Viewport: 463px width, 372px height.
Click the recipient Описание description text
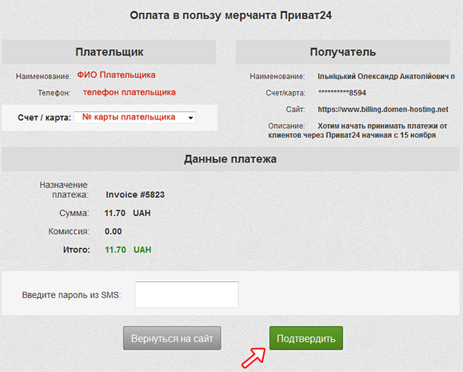coord(357,131)
